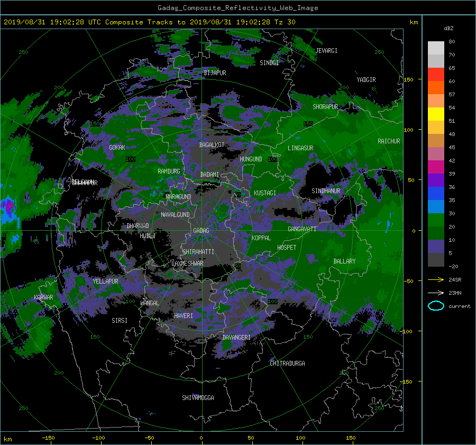Select the HAVERI label on the map
Viewport: 476px width, 445px height.
coord(184,316)
